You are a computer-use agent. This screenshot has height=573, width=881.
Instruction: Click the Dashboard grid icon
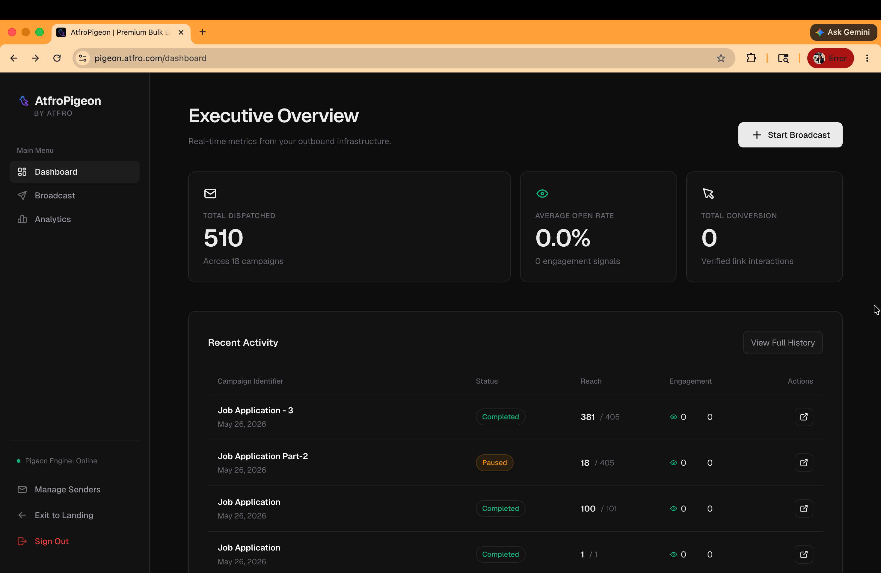(22, 172)
